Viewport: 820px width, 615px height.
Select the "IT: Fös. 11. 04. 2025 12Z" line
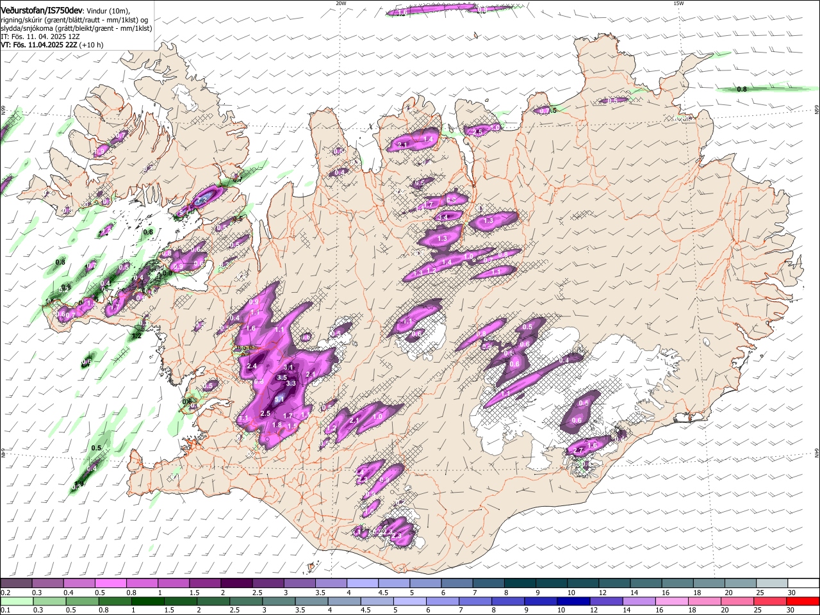pos(40,37)
